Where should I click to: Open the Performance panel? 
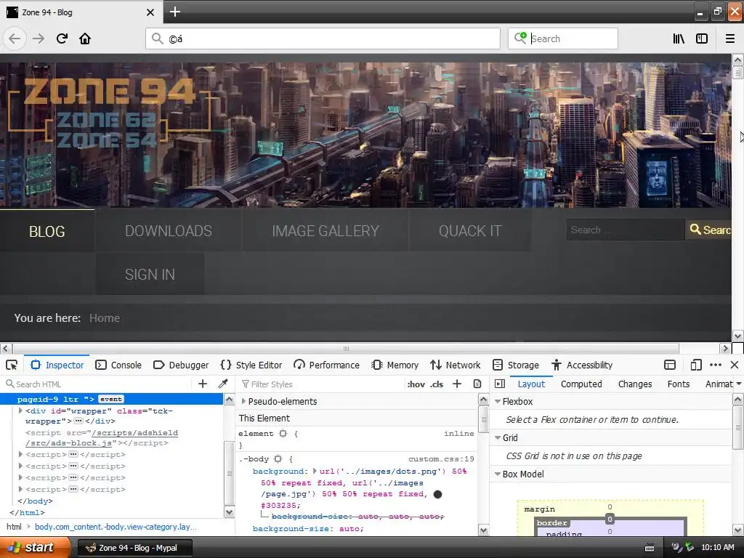click(x=326, y=365)
